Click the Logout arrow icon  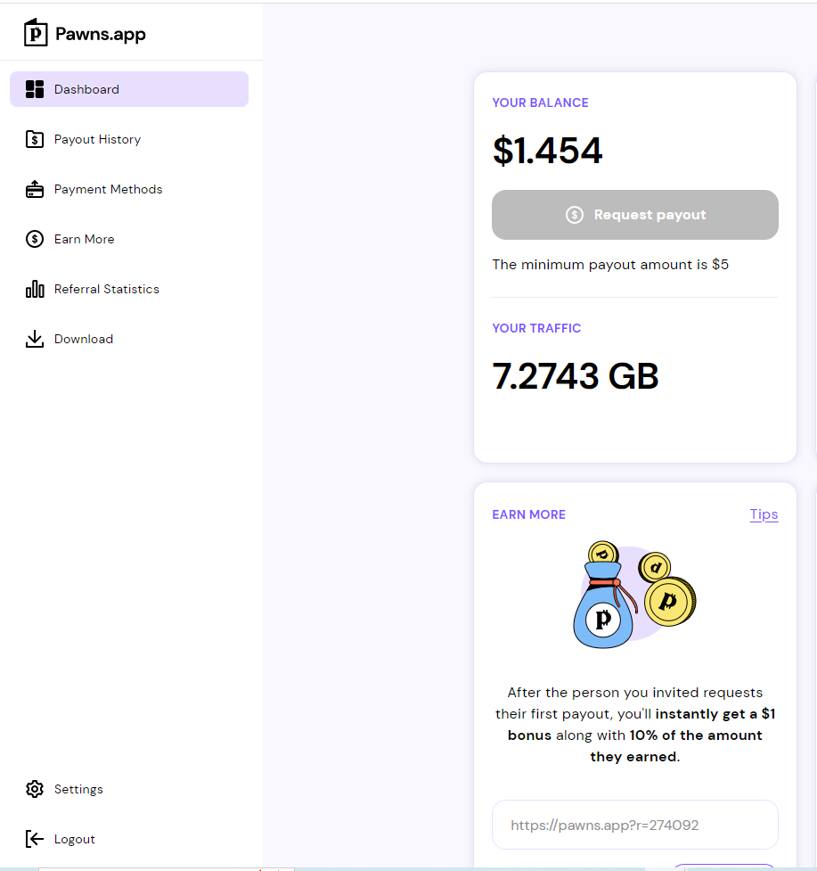tap(35, 839)
